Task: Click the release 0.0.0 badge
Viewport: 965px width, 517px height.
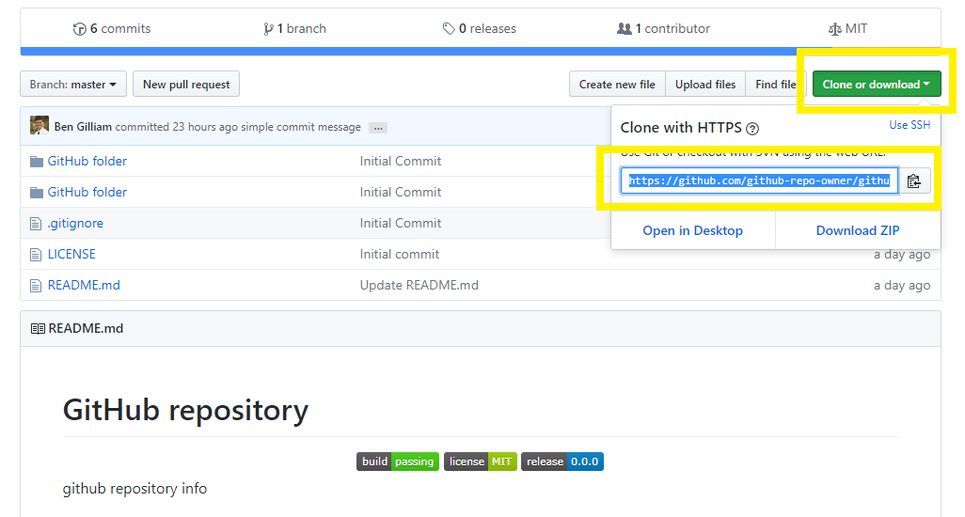Action: [x=562, y=462]
